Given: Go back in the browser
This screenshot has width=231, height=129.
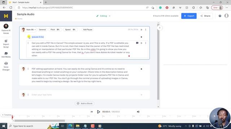Looking at the screenshot, I should (x=4, y=8).
